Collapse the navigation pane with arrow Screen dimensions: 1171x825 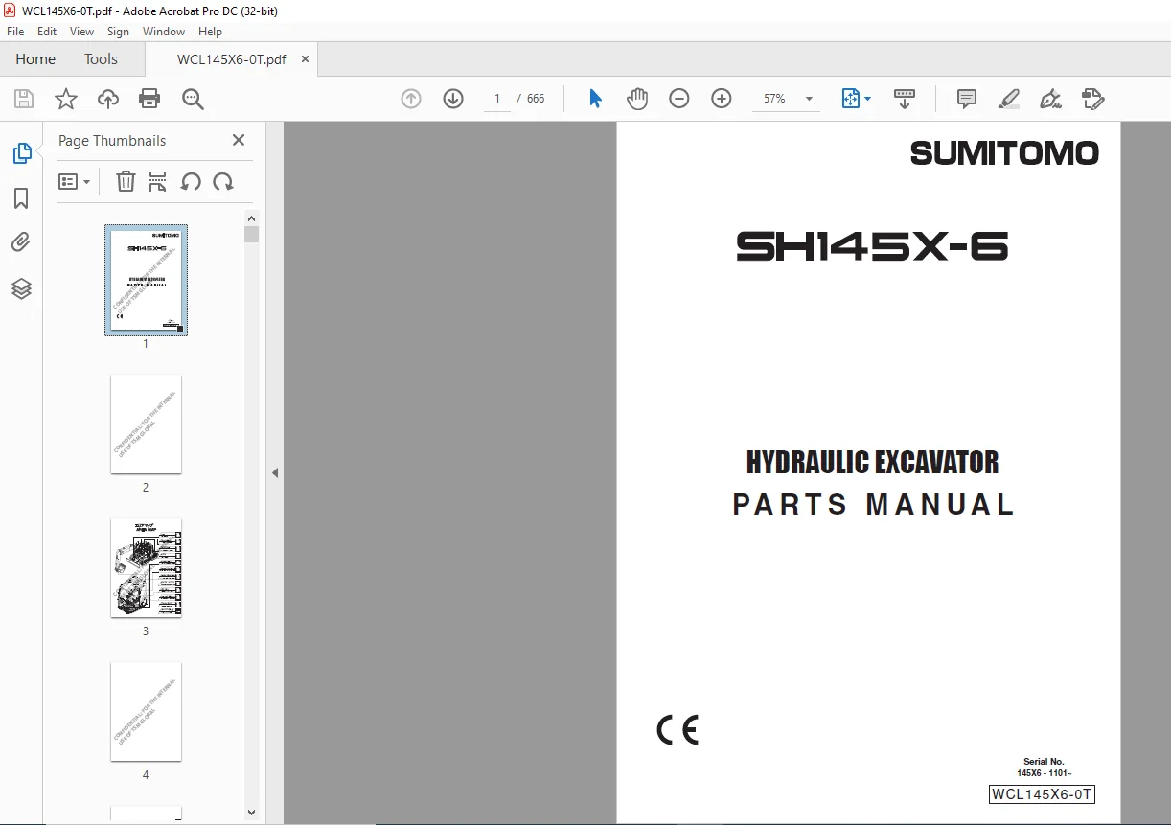coord(275,472)
